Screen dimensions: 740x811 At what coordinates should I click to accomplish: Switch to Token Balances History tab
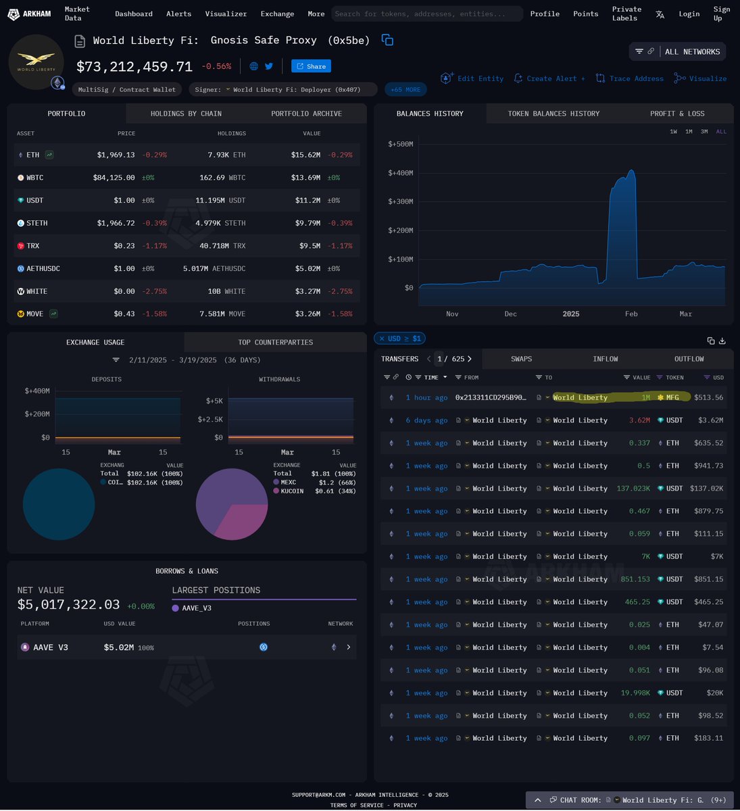[x=553, y=114]
